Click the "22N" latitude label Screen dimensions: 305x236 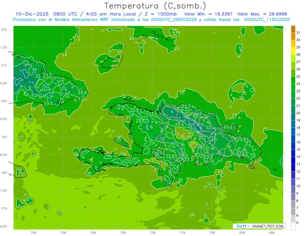pyautogui.click(x=4, y=30)
